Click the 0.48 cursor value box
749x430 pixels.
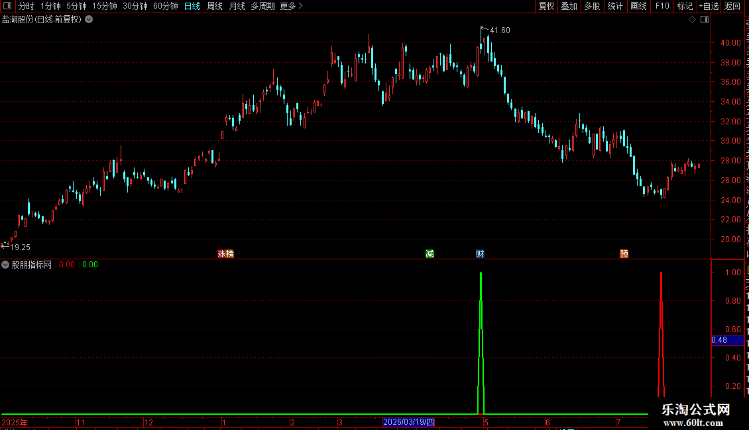tap(728, 340)
